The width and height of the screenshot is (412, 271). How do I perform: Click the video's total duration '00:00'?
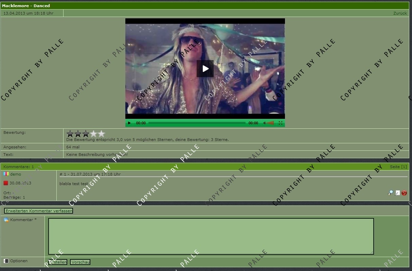click(x=253, y=123)
